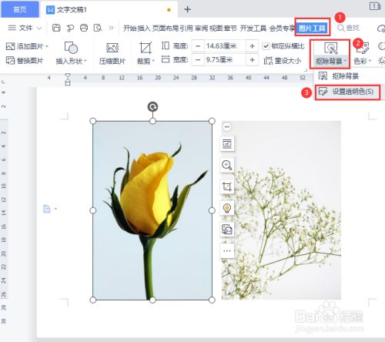The width and height of the screenshot is (385, 342).
Task: Open the 开始 tab
Action: coord(129,28)
